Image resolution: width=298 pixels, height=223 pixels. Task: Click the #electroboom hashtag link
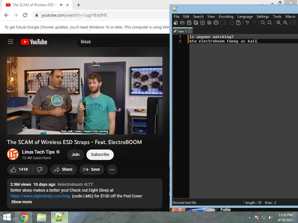(x=70, y=184)
